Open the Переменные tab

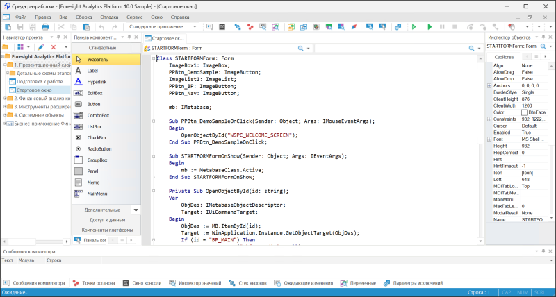(358, 283)
